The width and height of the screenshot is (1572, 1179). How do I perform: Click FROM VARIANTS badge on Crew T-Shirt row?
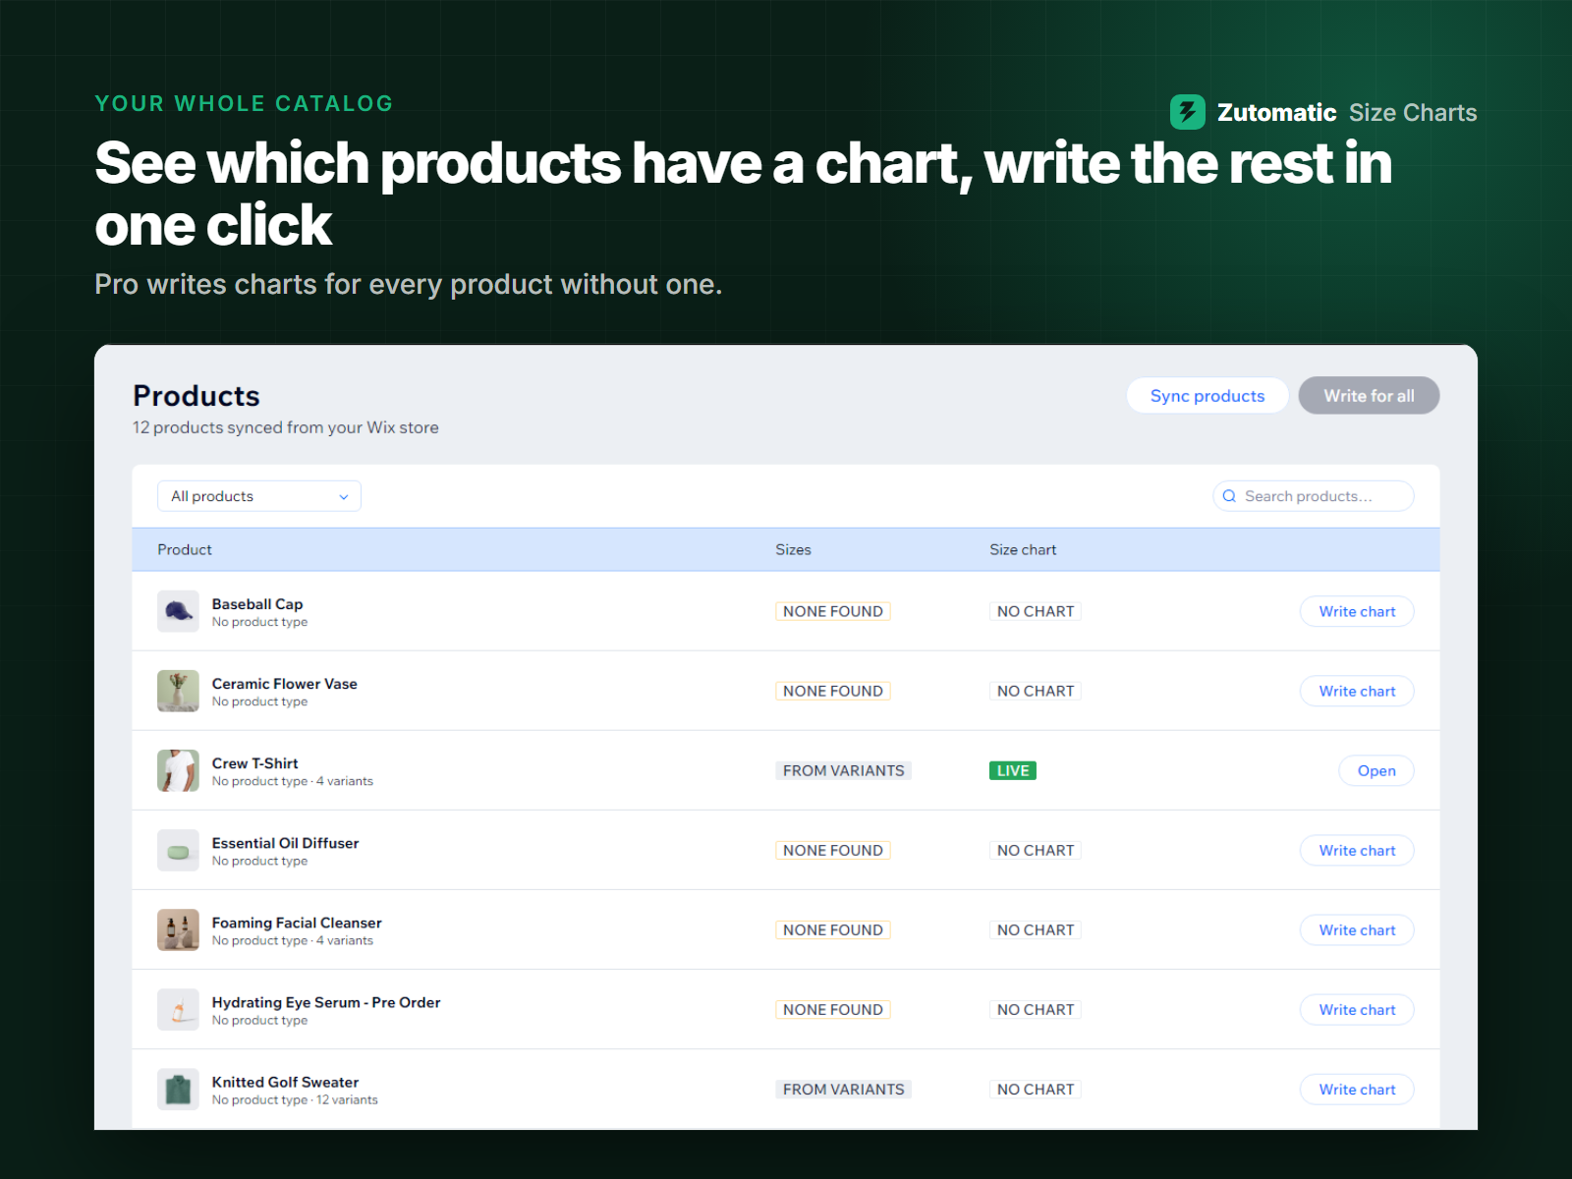click(x=843, y=770)
